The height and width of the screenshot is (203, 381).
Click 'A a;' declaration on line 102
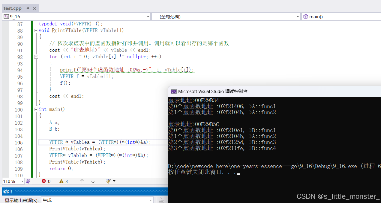[55, 122]
